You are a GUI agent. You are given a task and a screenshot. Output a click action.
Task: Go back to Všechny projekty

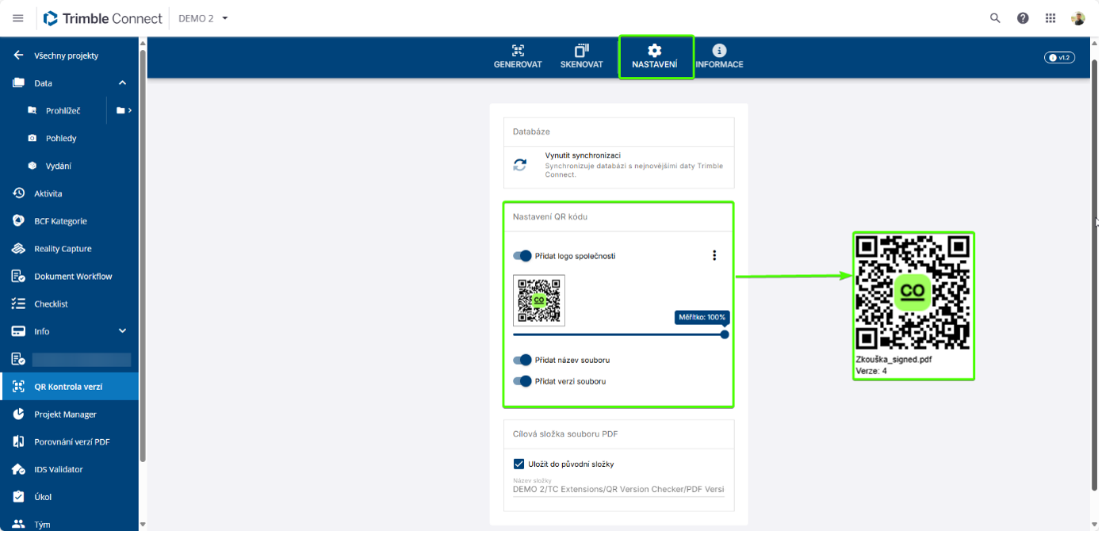[x=66, y=55]
